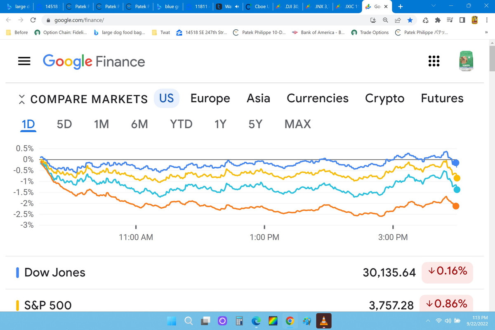Open the Google apps grid icon

[x=434, y=61]
